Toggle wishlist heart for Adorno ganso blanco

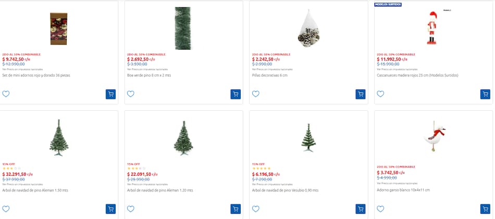pyautogui.click(x=380, y=209)
